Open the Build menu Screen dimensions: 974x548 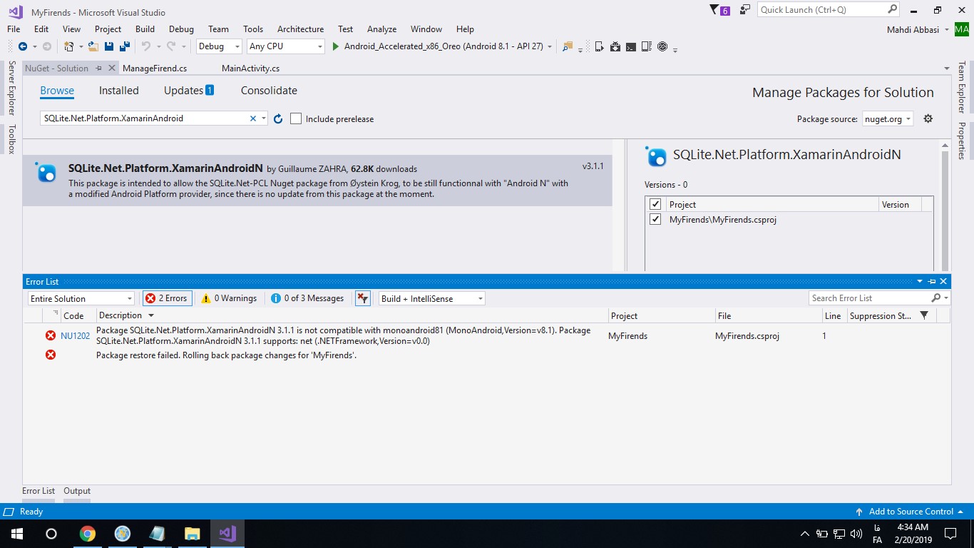click(145, 29)
